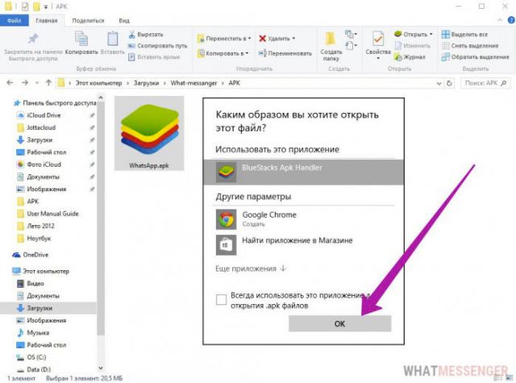Open Рабочий стол in Quick Access
This screenshot has height=383, width=516.
47,152
